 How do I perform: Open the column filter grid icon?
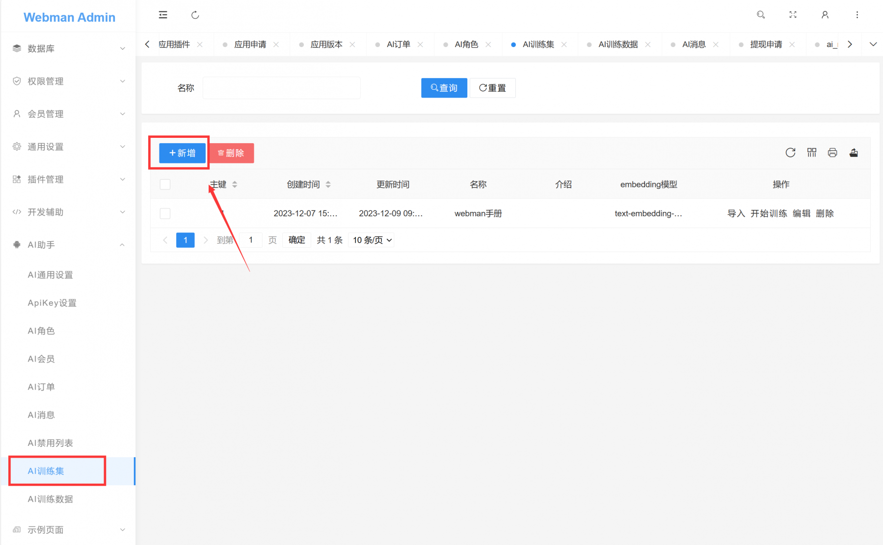tap(812, 153)
